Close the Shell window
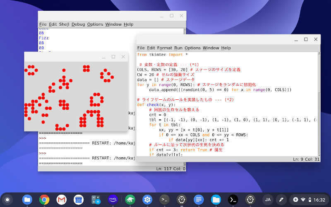This screenshot has height=207, width=331. (x=181, y=16)
